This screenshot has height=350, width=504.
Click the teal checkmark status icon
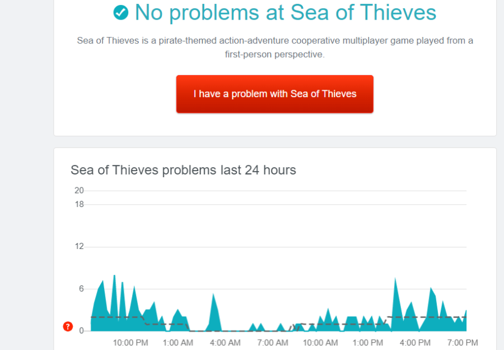[x=121, y=12]
